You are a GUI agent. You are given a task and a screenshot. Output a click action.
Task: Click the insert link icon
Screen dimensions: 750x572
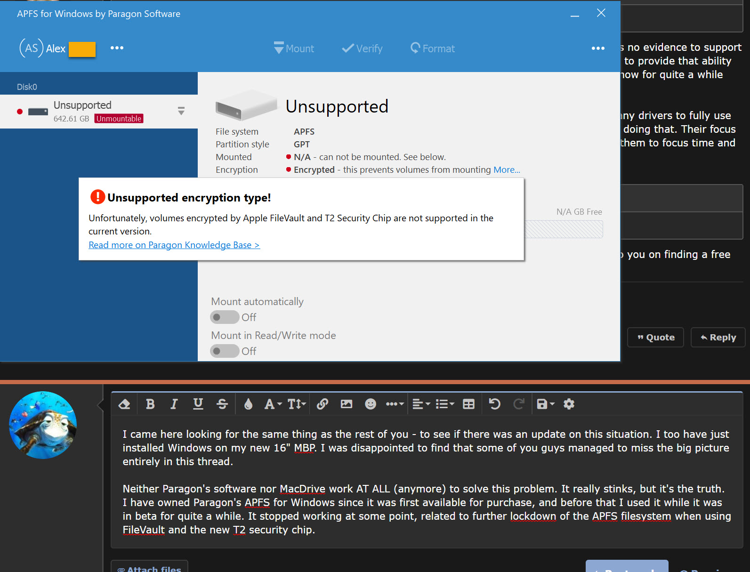point(323,404)
